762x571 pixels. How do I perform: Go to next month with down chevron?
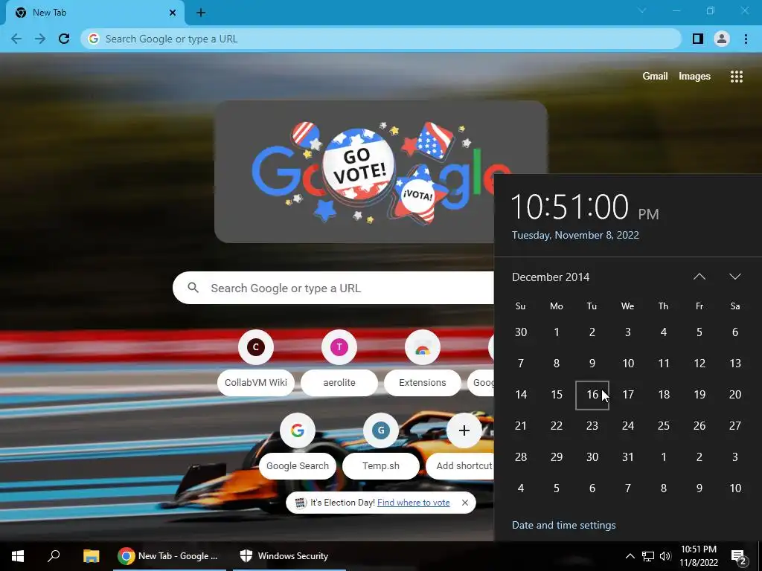tap(734, 277)
